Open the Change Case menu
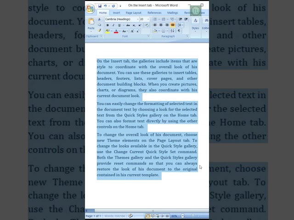This screenshot has width=294, height=220. pos(124,31)
